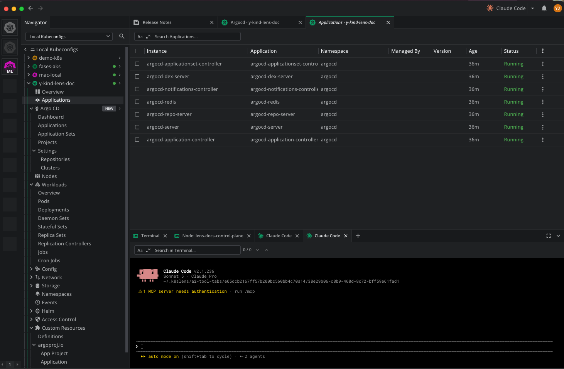Expand the demo-k8s cluster
The height and width of the screenshot is (369, 564).
29,58
